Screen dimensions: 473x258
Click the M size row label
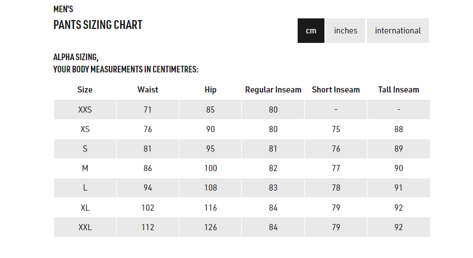[x=85, y=168]
